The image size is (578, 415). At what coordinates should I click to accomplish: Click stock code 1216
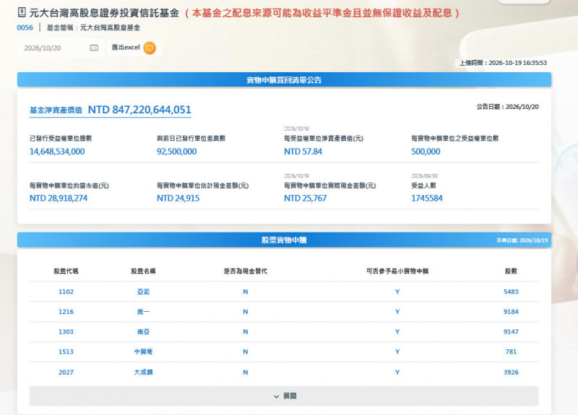point(66,312)
